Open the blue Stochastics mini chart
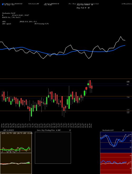The height and width of the screenshot is (174, 132). 116,142
